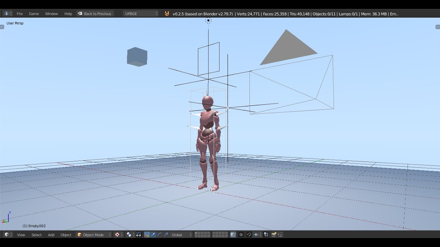Click the OpenGL render image camera icon
The image size is (440, 247).
274,235
